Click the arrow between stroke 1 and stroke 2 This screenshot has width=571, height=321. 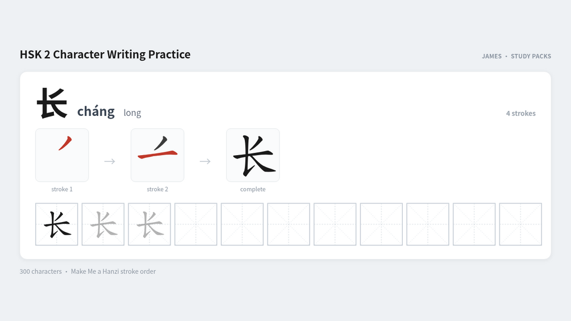[x=110, y=161]
